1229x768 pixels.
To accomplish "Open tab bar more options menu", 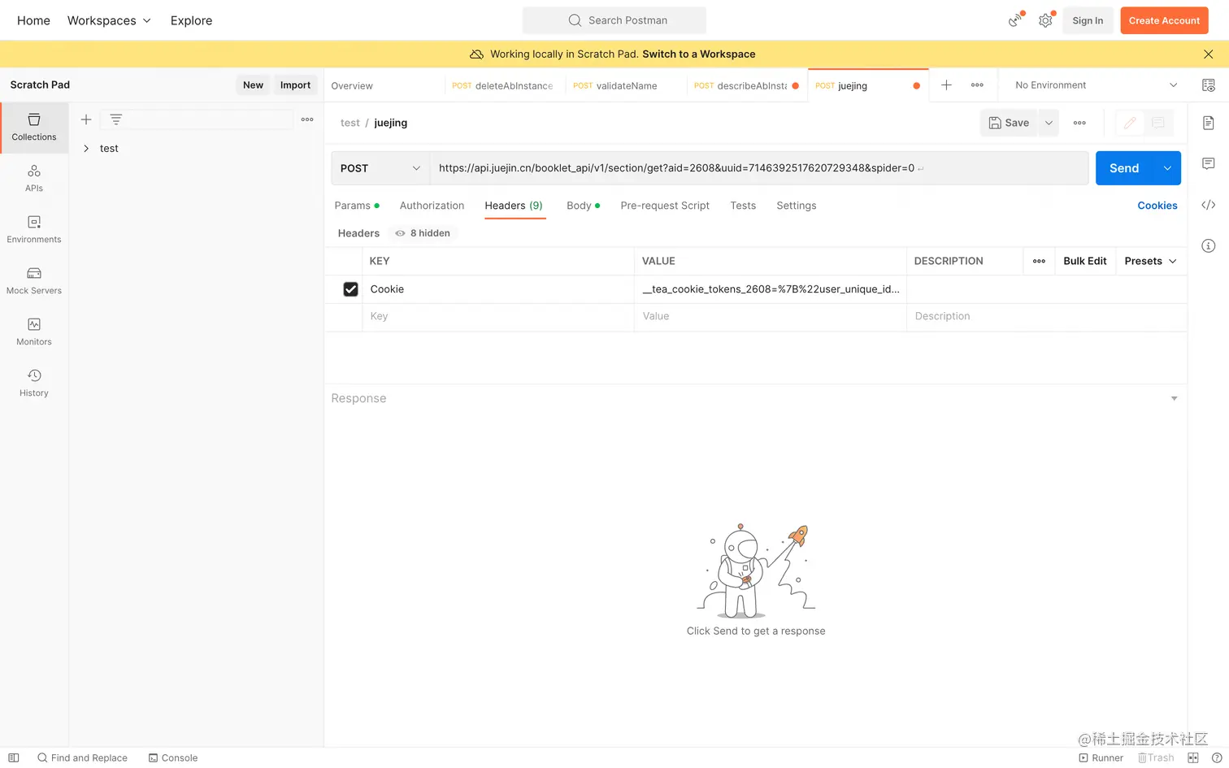I will pos(977,85).
